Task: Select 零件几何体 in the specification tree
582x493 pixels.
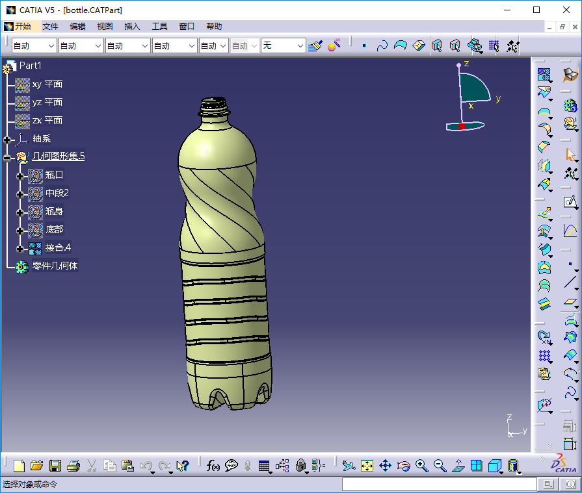Action: click(x=55, y=266)
